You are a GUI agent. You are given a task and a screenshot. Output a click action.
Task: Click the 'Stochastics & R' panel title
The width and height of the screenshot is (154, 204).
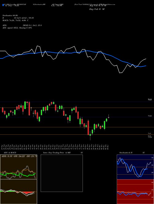click(x=126, y=153)
